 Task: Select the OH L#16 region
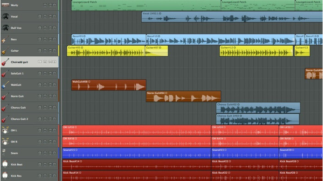pos(137,131)
